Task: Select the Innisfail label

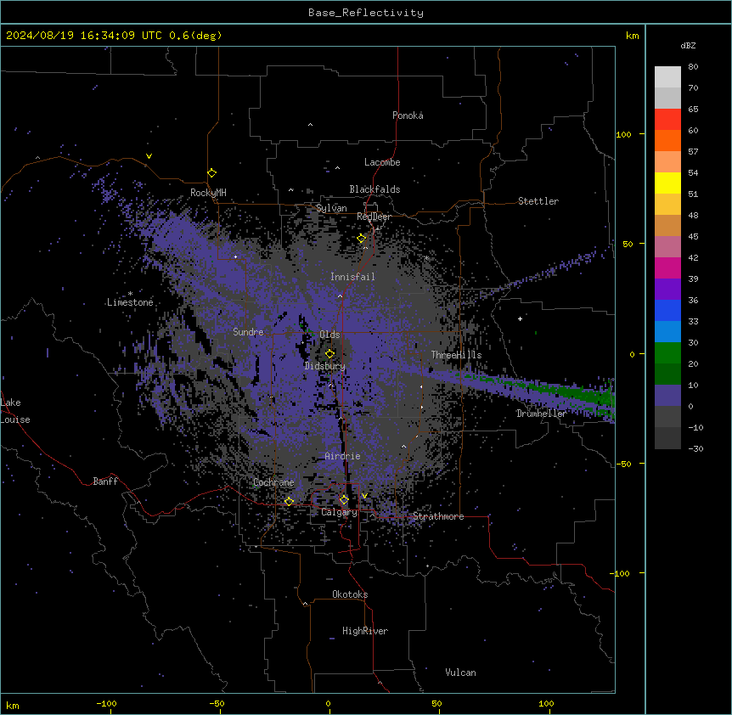Action: click(352, 277)
